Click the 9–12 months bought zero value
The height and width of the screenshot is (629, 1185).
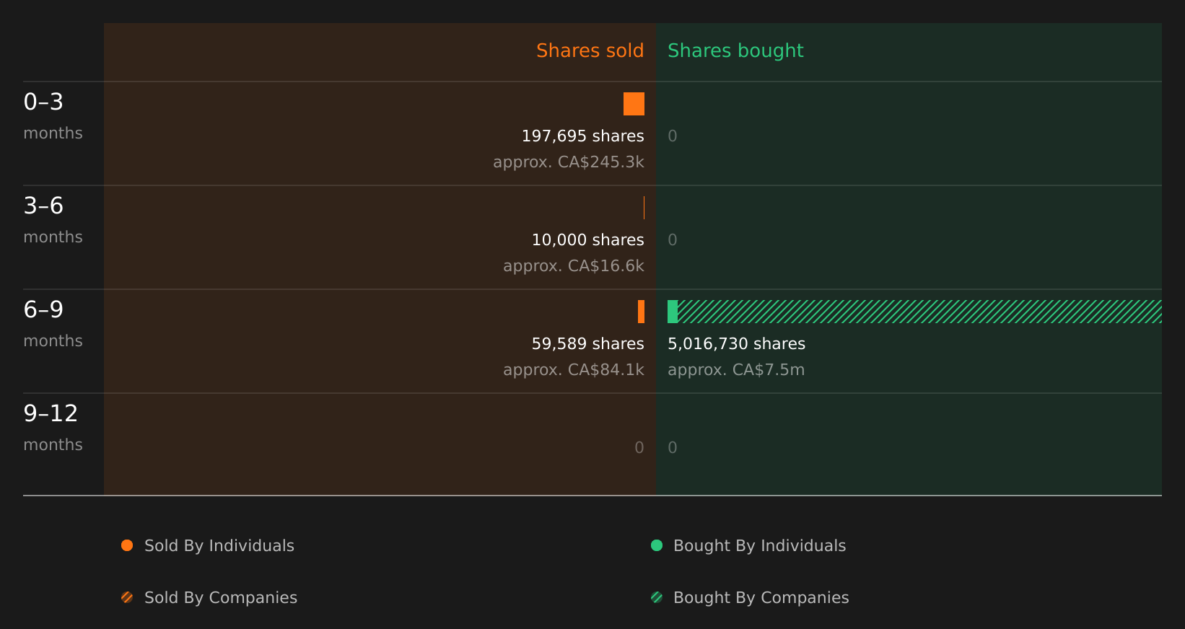[673, 447]
